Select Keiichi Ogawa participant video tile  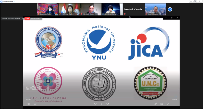click(155, 9)
